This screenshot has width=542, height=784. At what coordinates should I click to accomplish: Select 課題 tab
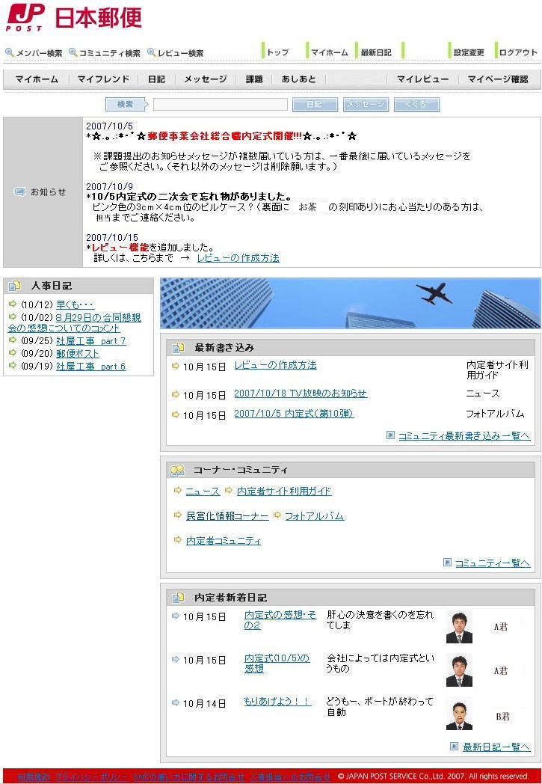click(x=254, y=79)
